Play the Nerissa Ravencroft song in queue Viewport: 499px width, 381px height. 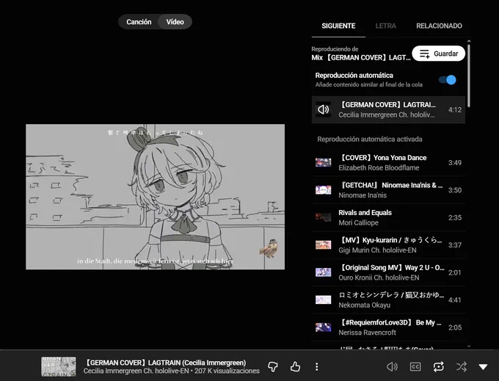(x=388, y=327)
